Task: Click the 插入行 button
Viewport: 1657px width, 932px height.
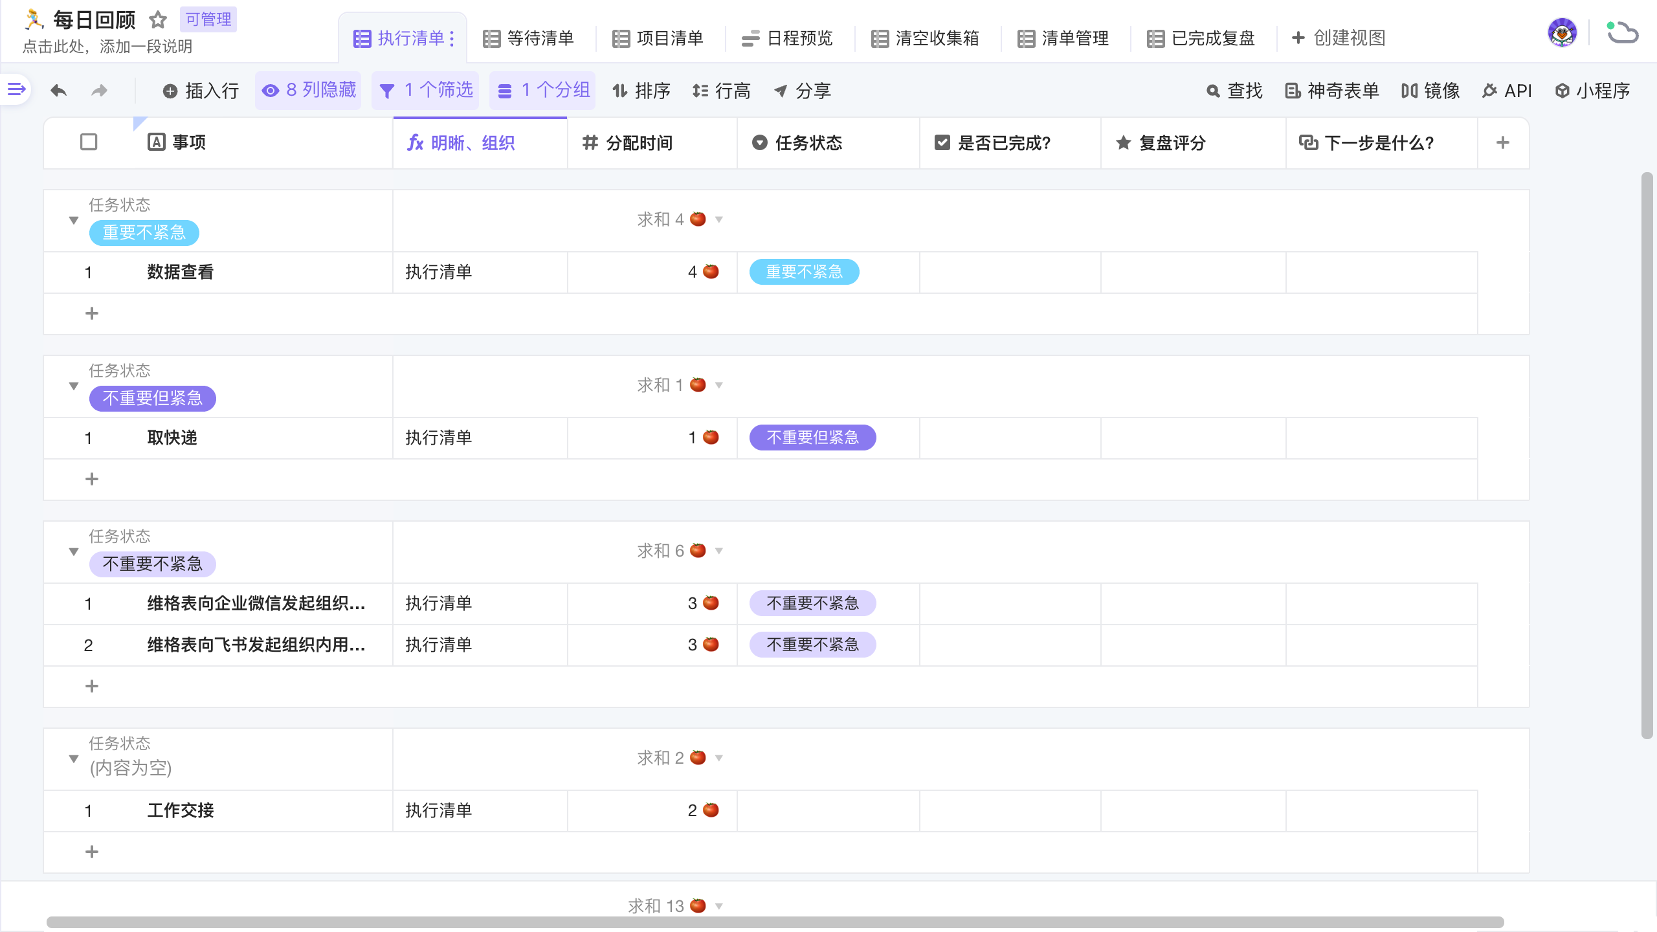Action: [x=201, y=91]
